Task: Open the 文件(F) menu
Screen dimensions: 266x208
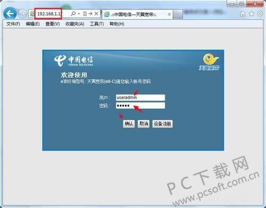Action: pyautogui.click(x=13, y=24)
